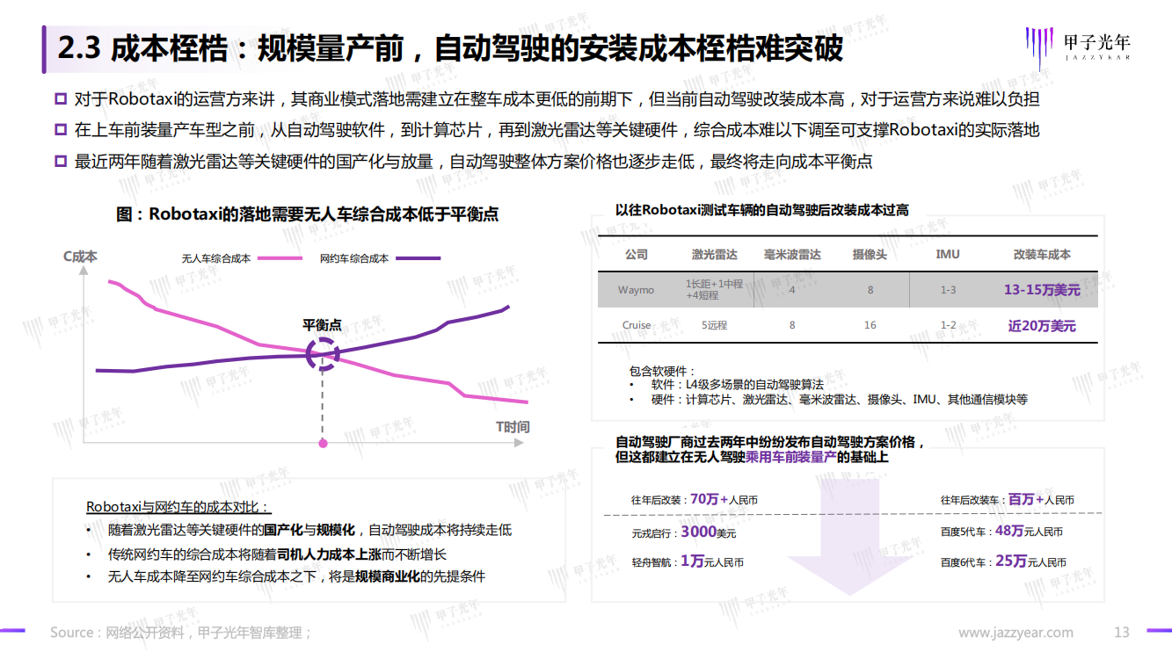Click page number 13 in the footer

(1121, 633)
